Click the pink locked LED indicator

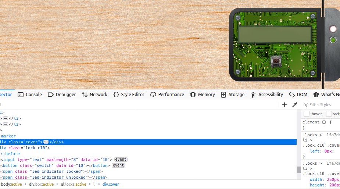click(333, 29)
